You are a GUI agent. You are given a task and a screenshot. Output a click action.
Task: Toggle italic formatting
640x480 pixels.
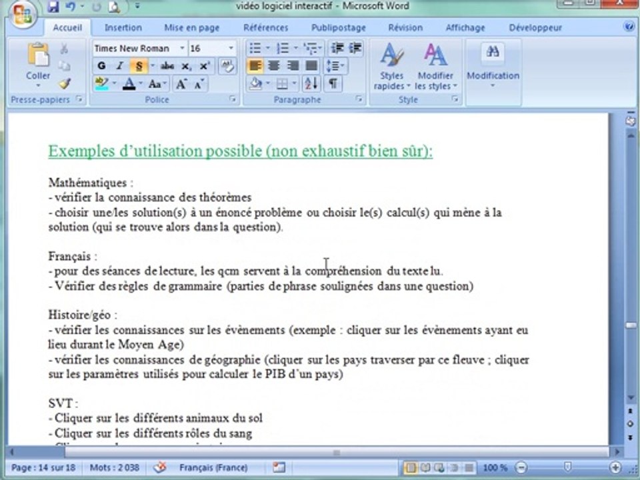pos(119,66)
